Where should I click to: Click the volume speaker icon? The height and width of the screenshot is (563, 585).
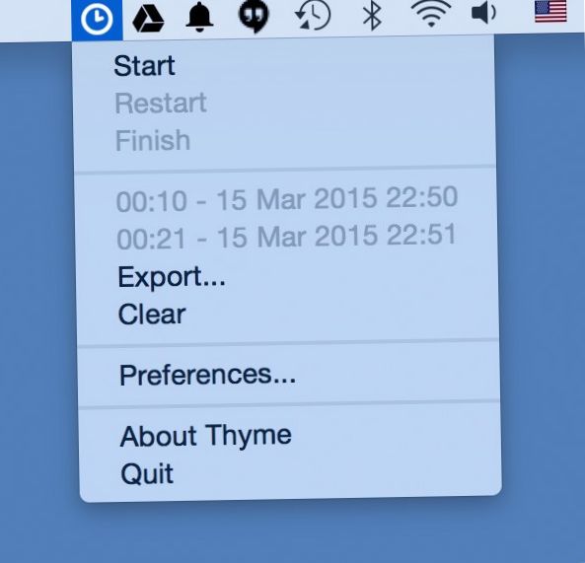[484, 13]
